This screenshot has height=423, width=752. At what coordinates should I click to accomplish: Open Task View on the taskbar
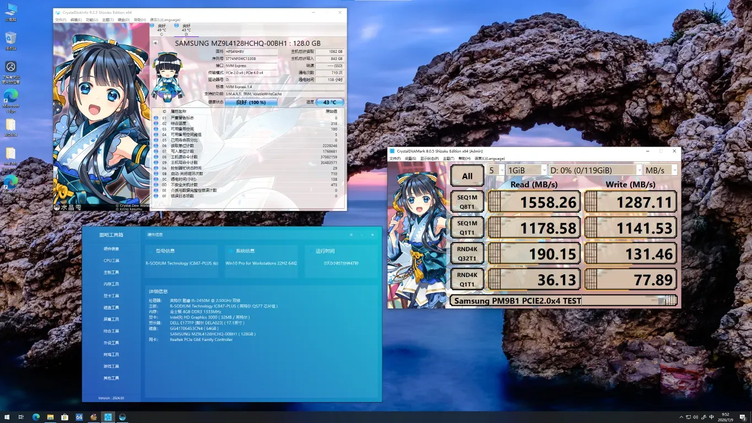(x=21, y=416)
